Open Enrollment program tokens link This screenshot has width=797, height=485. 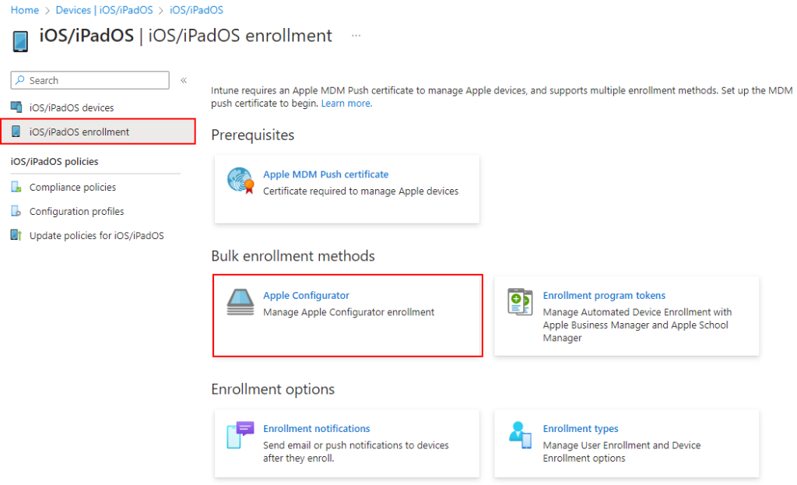[x=604, y=295]
